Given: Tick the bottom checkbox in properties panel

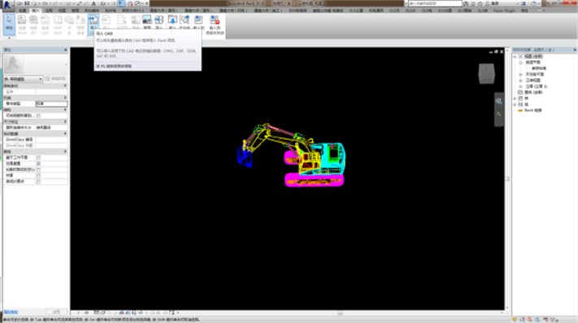Looking at the screenshot, I should [39, 181].
